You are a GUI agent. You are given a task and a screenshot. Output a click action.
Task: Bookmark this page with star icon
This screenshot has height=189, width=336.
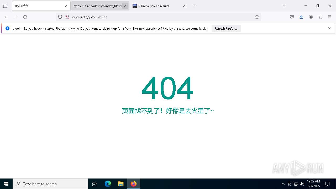pyautogui.click(x=257, y=17)
